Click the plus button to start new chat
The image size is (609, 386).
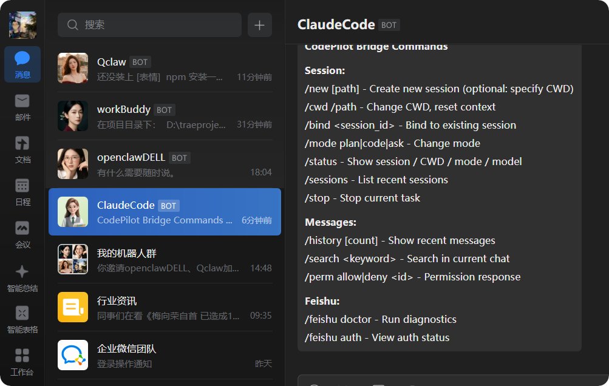point(259,25)
